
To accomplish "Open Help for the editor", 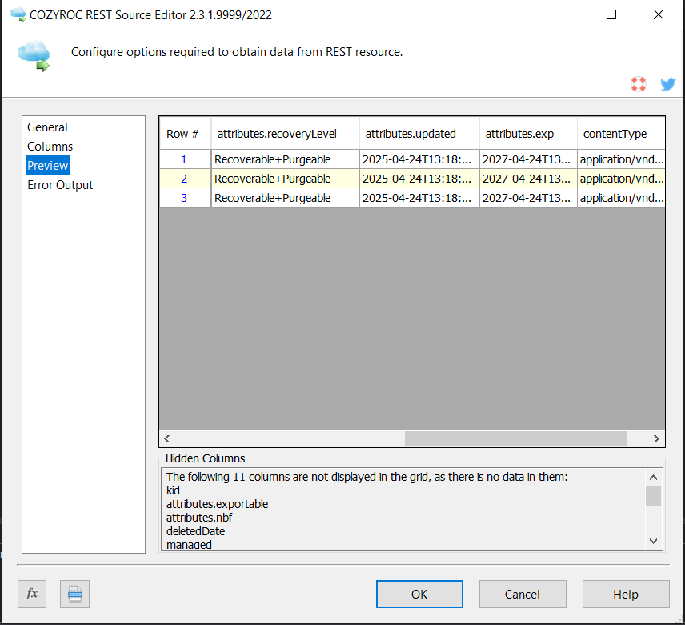I will pos(626,594).
